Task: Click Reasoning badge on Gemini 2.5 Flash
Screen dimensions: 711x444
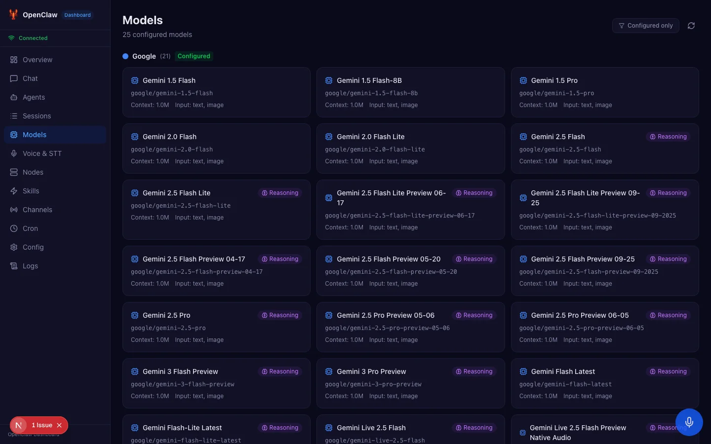Action: pos(668,137)
